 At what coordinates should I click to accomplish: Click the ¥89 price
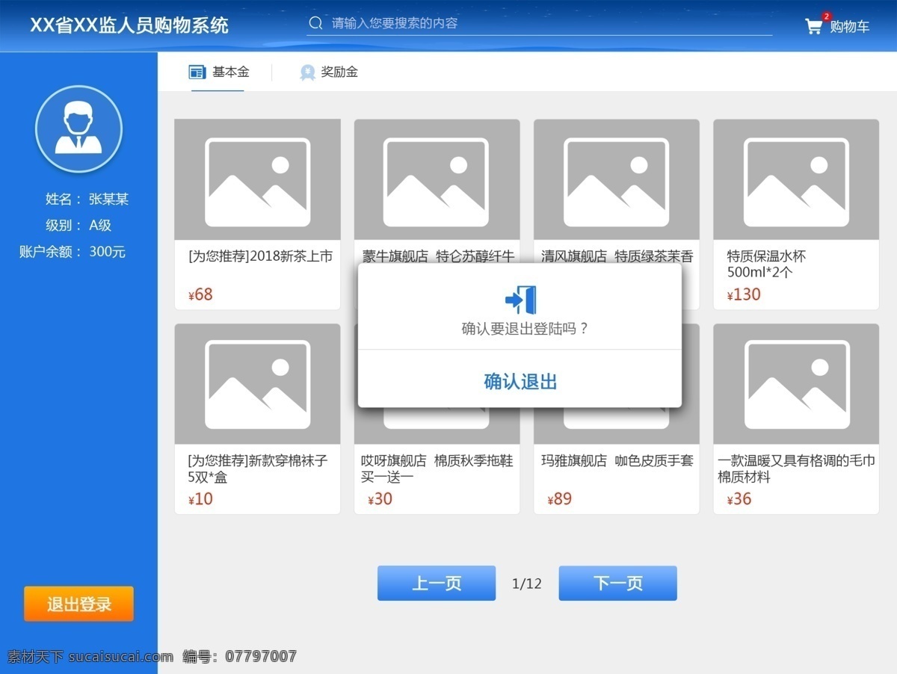point(560,499)
